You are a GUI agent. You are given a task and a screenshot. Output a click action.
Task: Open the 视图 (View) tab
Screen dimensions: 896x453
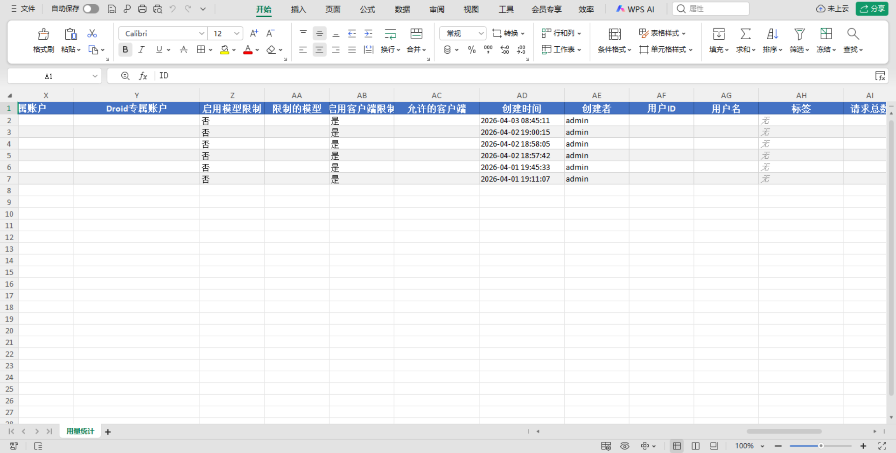[x=471, y=9]
